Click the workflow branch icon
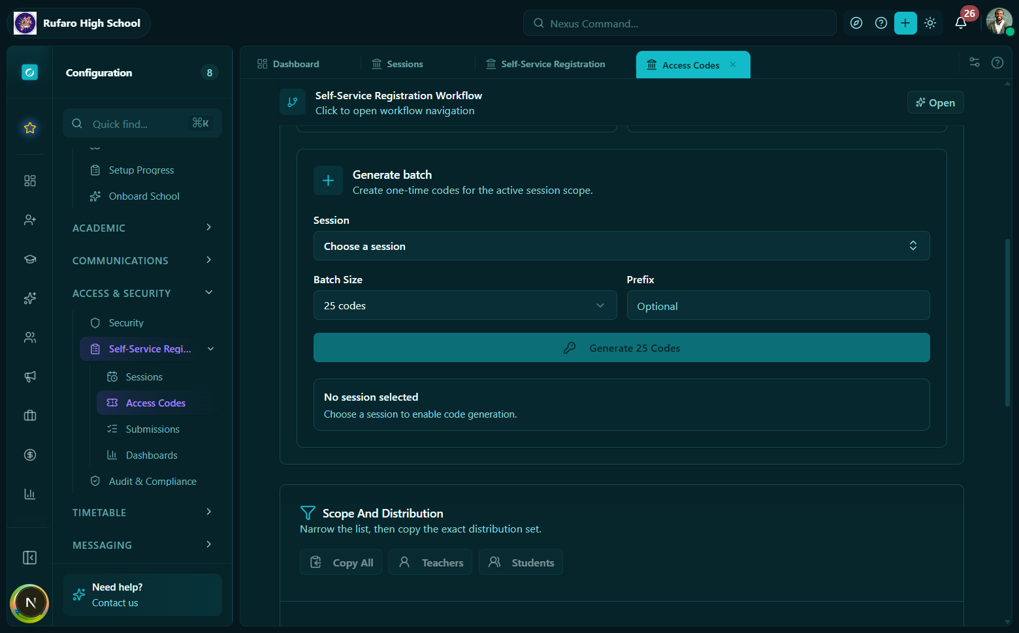The height and width of the screenshot is (633, 1019). (293, 102)
